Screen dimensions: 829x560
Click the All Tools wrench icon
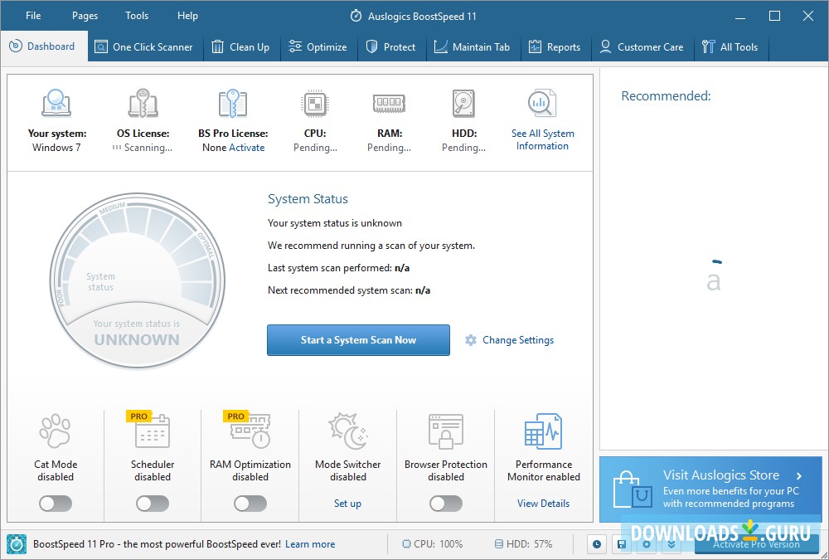pyautogui.click(x=708, y=46)
